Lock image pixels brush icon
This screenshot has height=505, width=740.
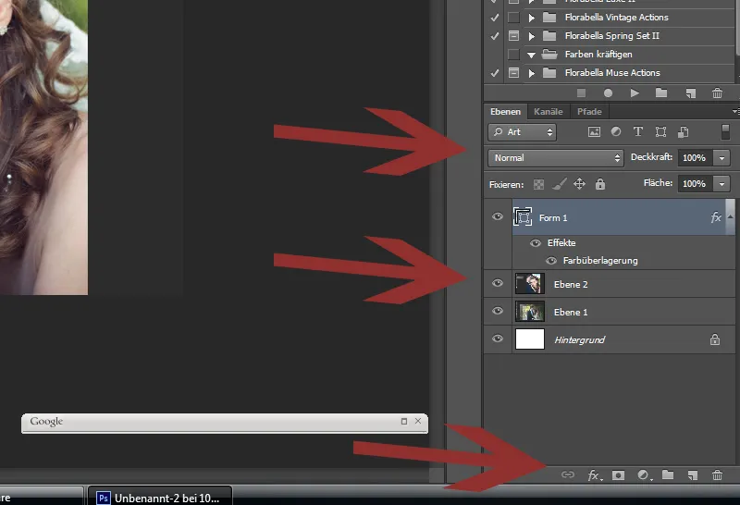pos(560,184)
